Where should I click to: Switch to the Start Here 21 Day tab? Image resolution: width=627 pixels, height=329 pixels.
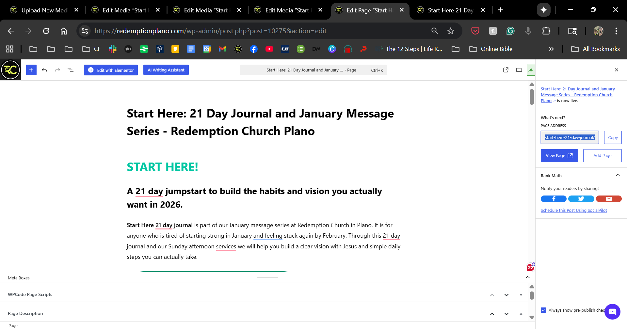coord(450,10)
